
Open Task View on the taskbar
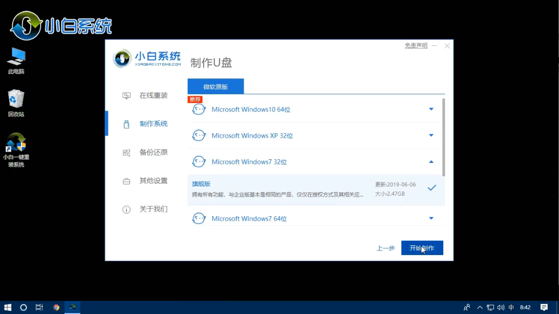pyautogui.click(x=39, y=307)
